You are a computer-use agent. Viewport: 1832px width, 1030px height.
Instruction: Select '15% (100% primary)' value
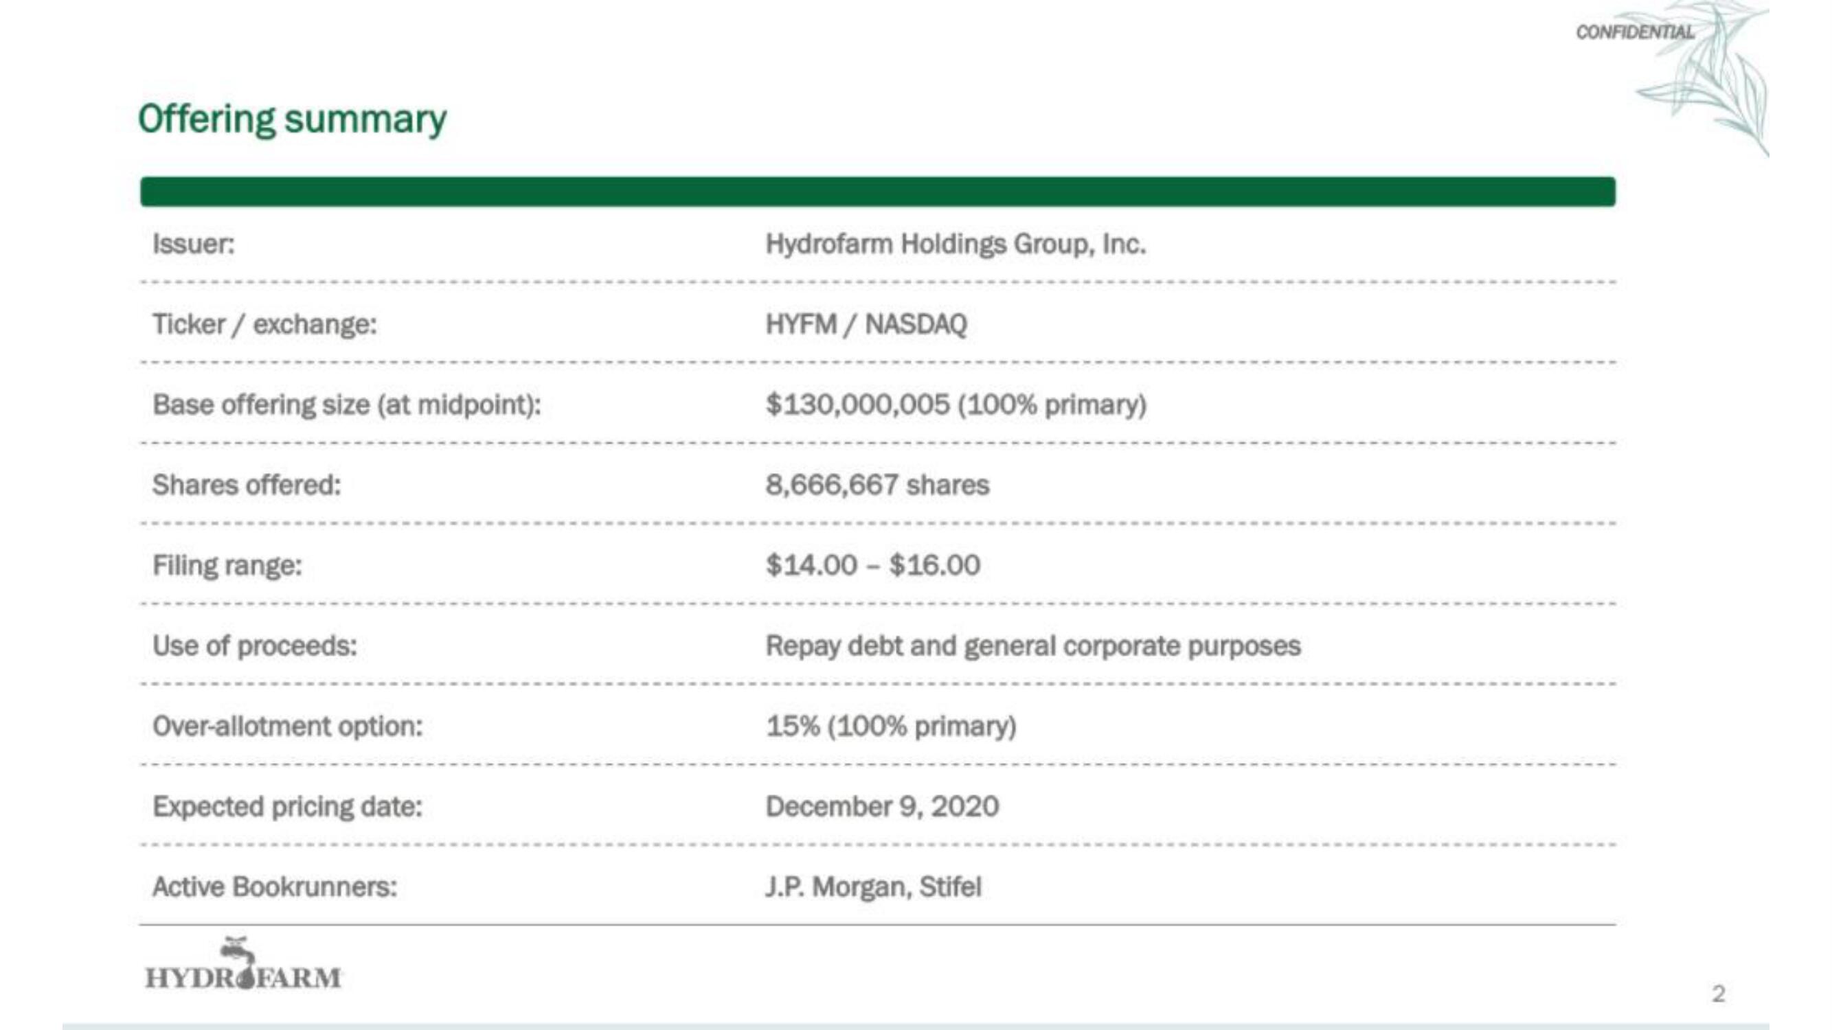point(891,726)
